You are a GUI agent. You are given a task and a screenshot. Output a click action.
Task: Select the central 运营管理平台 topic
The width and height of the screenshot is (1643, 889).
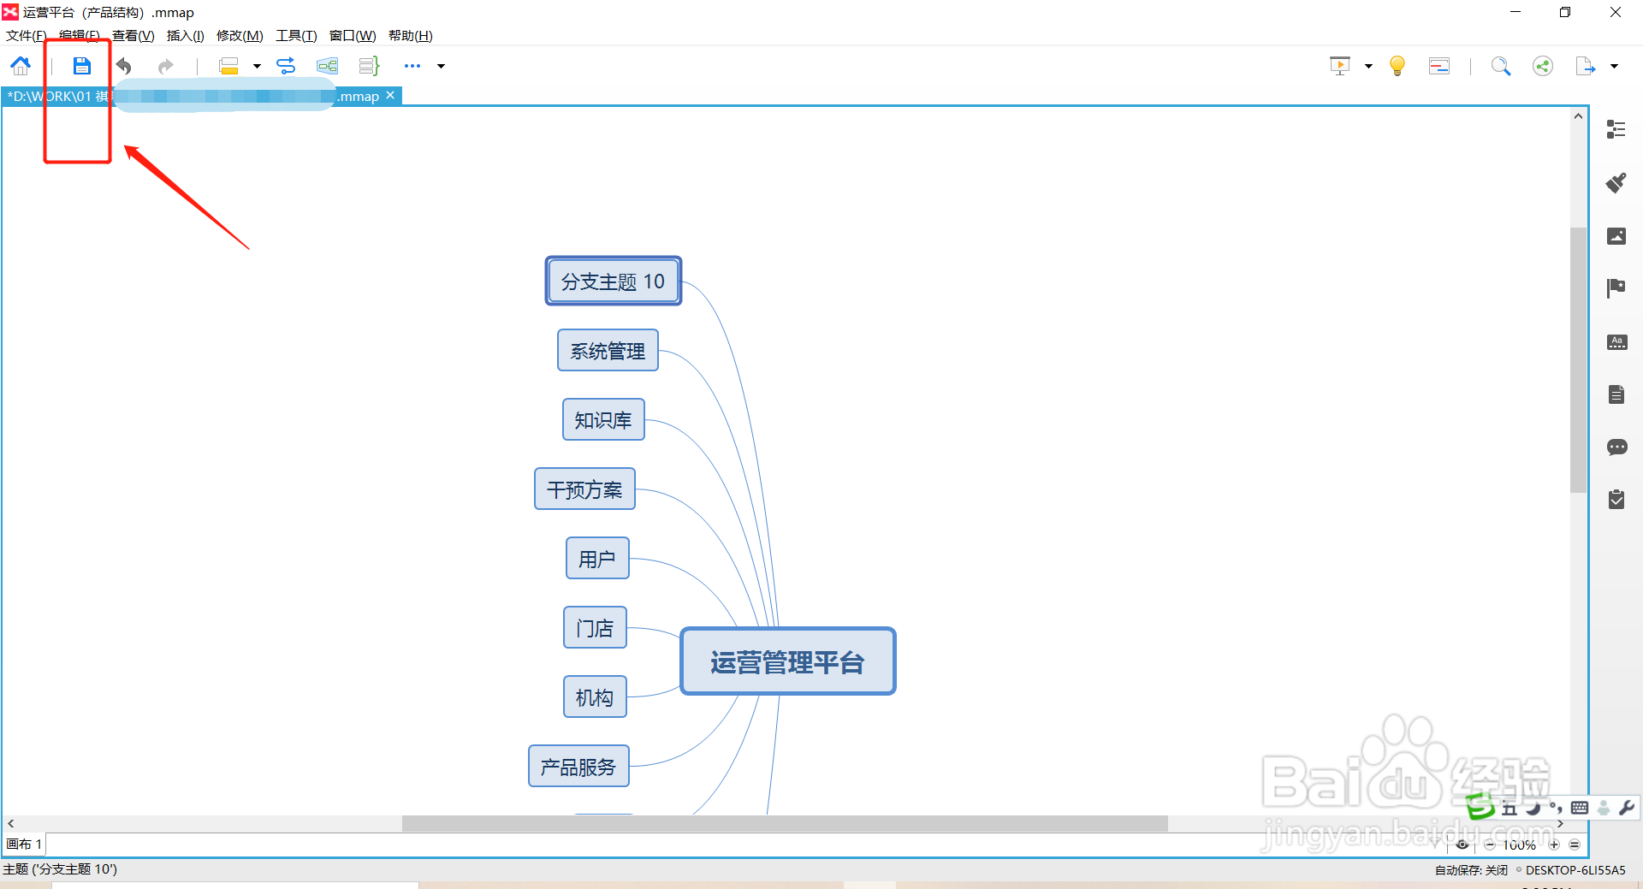pyautogui.click(x=787, y=661)
